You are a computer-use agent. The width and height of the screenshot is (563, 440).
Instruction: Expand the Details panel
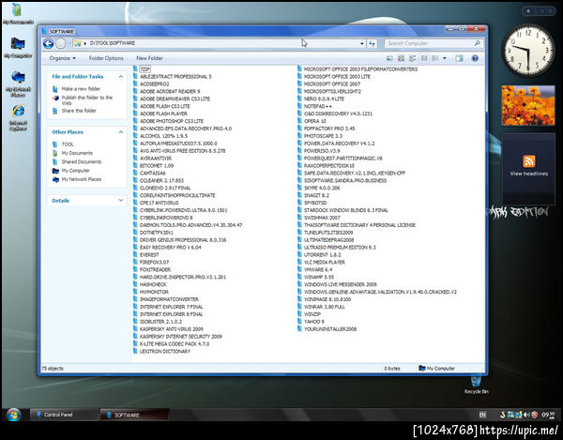pos(121,201)
